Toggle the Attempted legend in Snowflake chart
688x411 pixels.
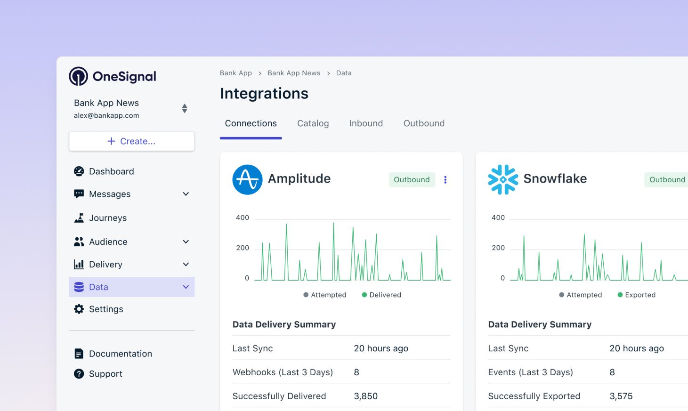pyautogui.click(x=581, y=295)
